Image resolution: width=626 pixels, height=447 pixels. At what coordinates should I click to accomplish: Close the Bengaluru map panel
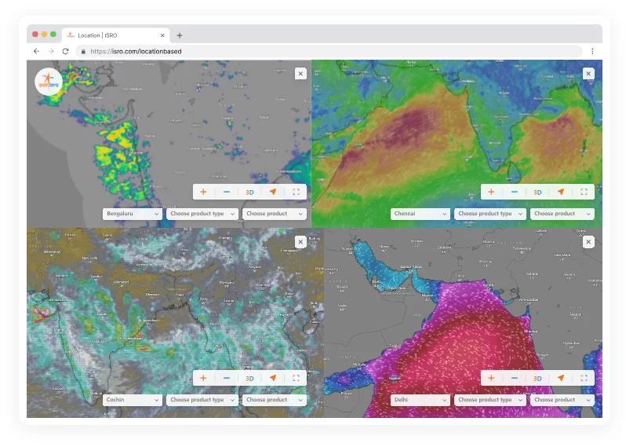[300, 74]
